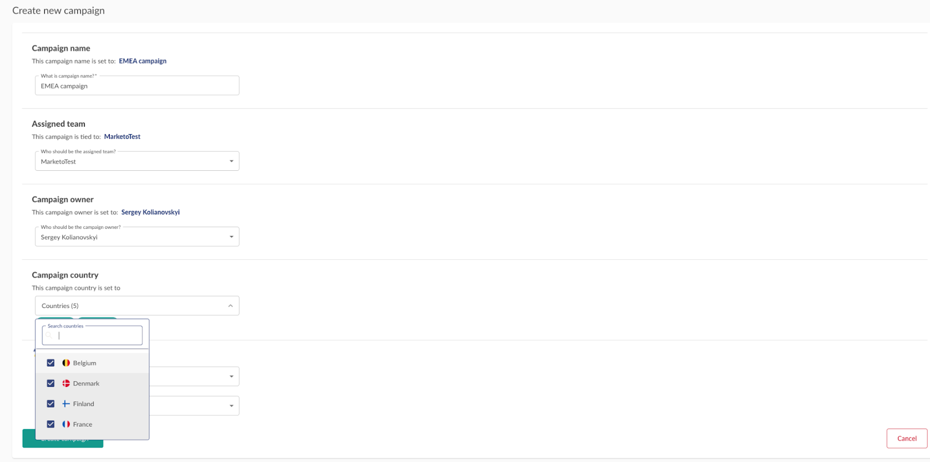
Task: Click the campaign name text field
Action: (137, 85)
